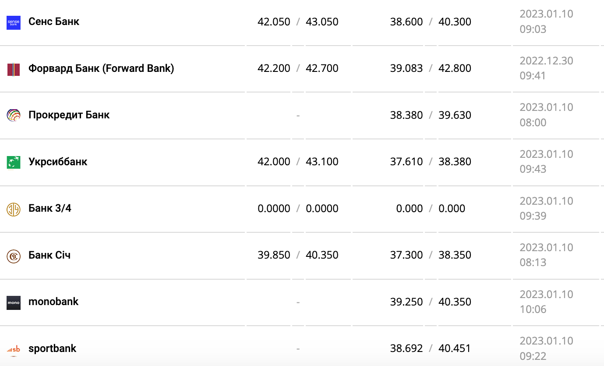Image resolution: width=604 pixels, height=366 pixels.
Task: Open the Банк 3/4 name link
Action: (50, 208)
